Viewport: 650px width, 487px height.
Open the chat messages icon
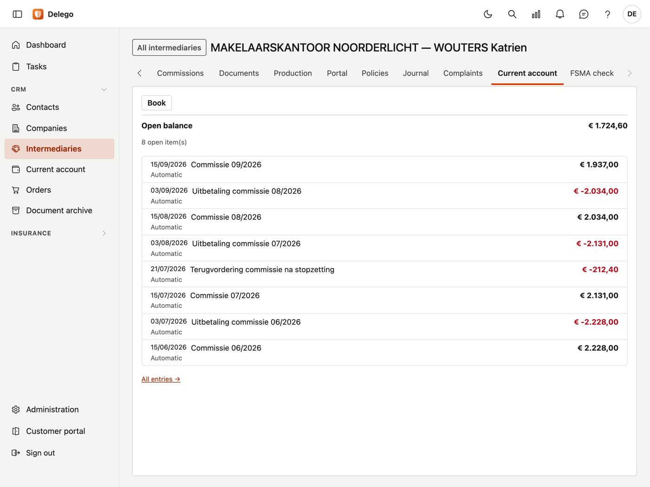[584, 14]
